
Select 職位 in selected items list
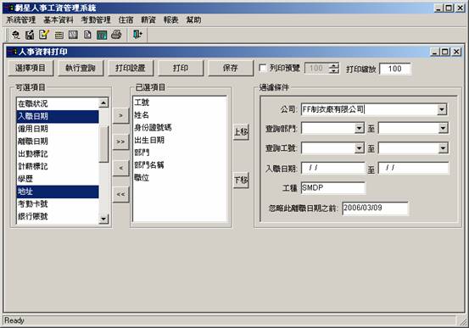(180, 178)
